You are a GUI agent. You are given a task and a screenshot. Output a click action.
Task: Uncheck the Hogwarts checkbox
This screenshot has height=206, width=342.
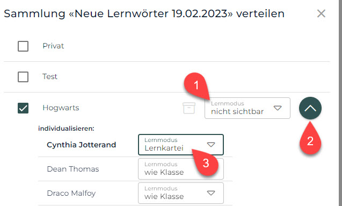coord(23,108)
